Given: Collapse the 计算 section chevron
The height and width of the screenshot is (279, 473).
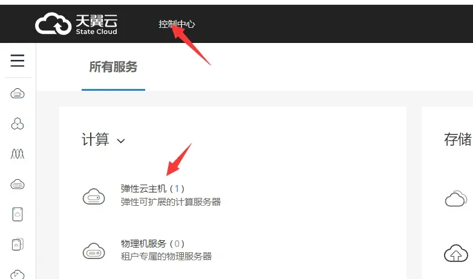Looking at the screenshot, I should [120, 140].
